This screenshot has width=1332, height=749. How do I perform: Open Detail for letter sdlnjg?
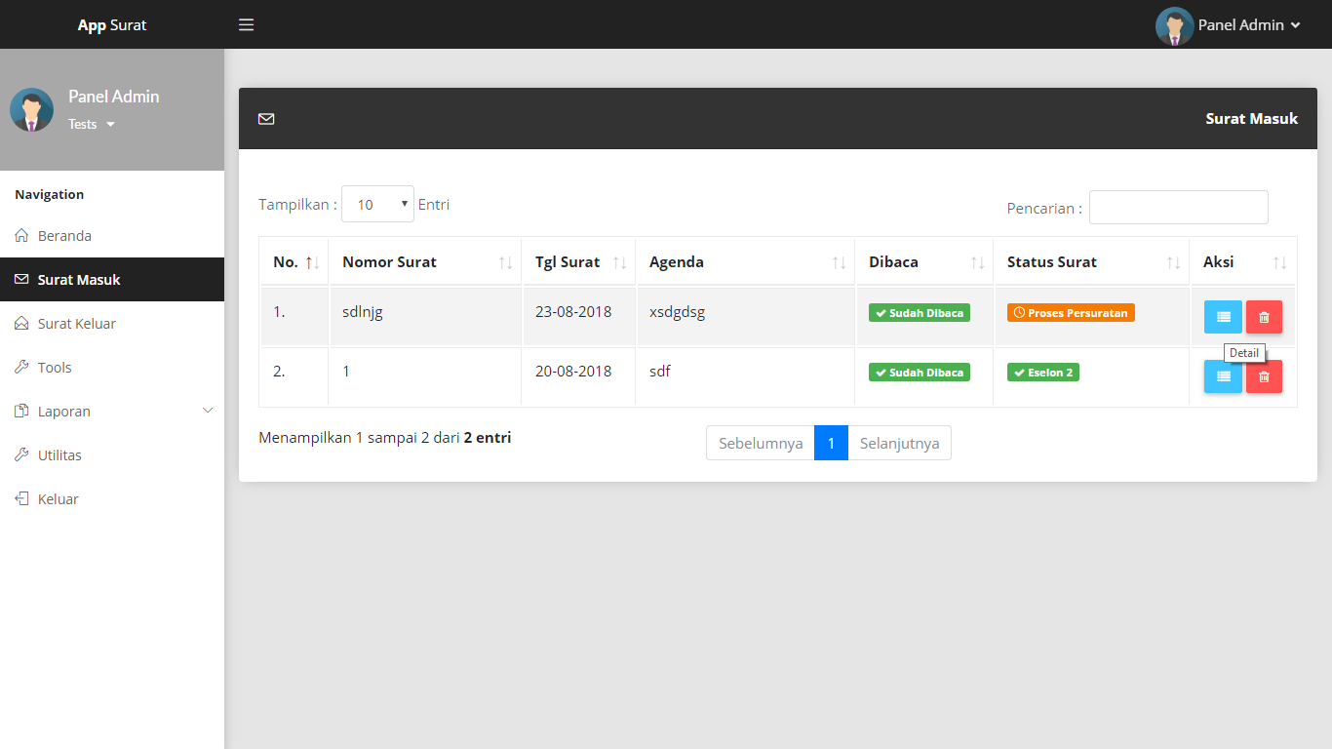1223,317
